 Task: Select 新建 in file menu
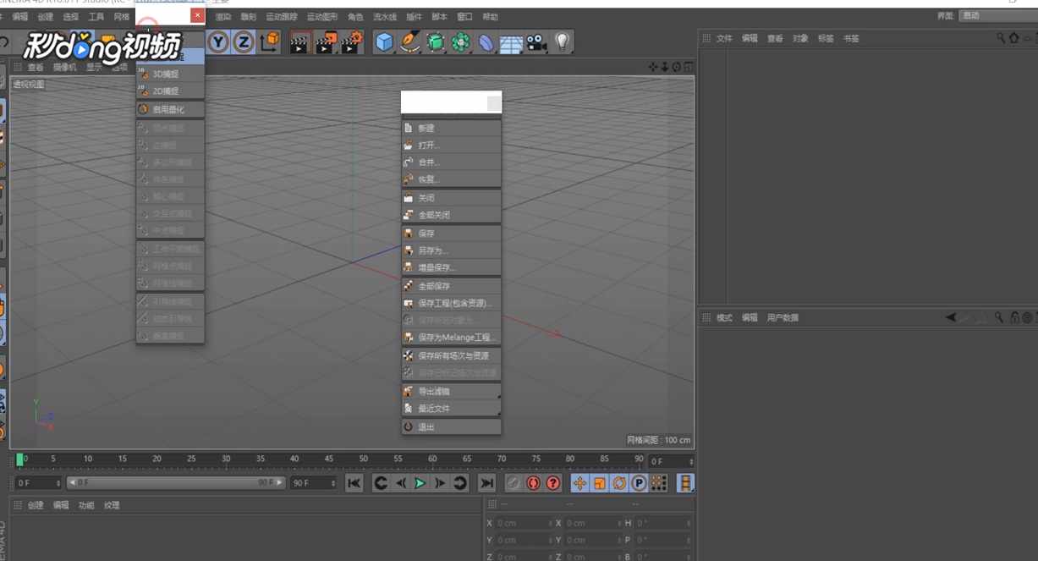[451, 128]
